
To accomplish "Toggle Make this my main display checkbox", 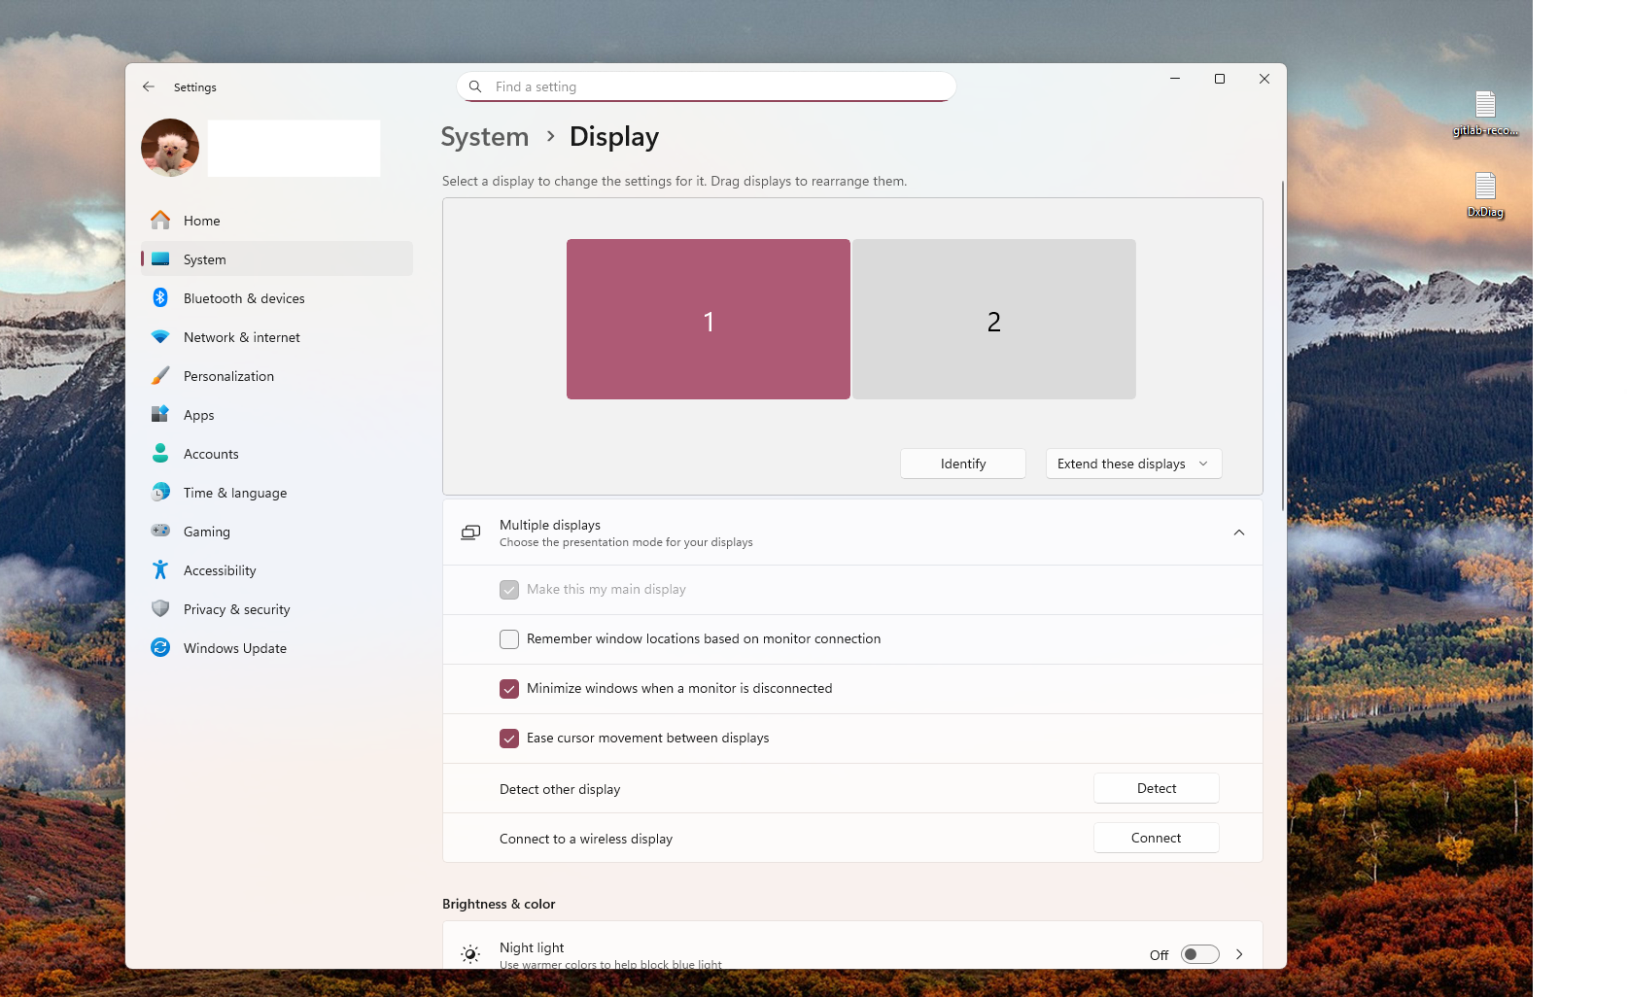I will tap(509, 590).
